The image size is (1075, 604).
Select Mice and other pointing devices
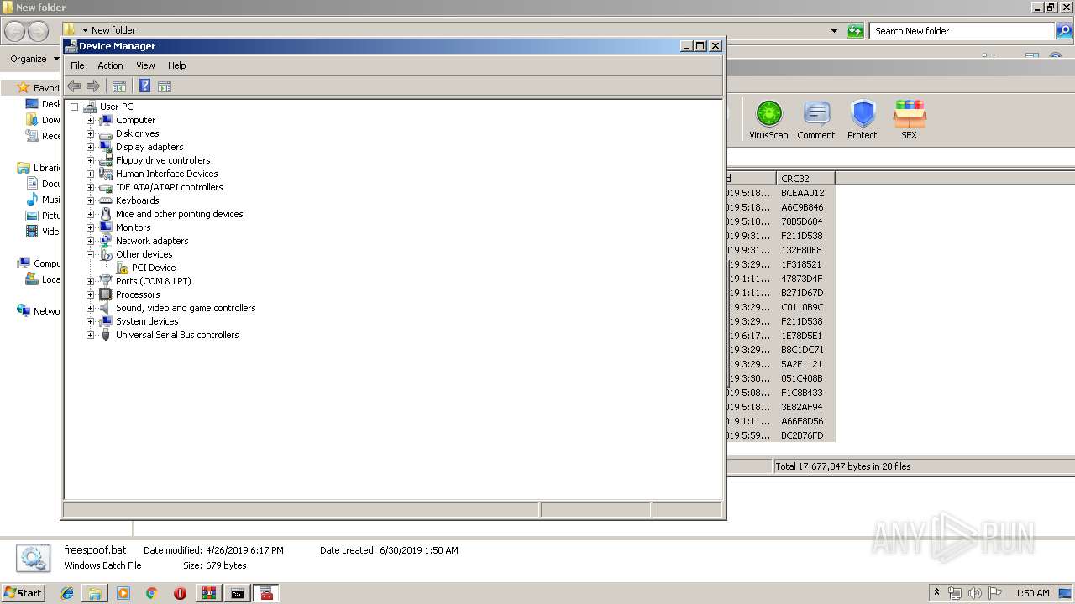coord(179,214)
